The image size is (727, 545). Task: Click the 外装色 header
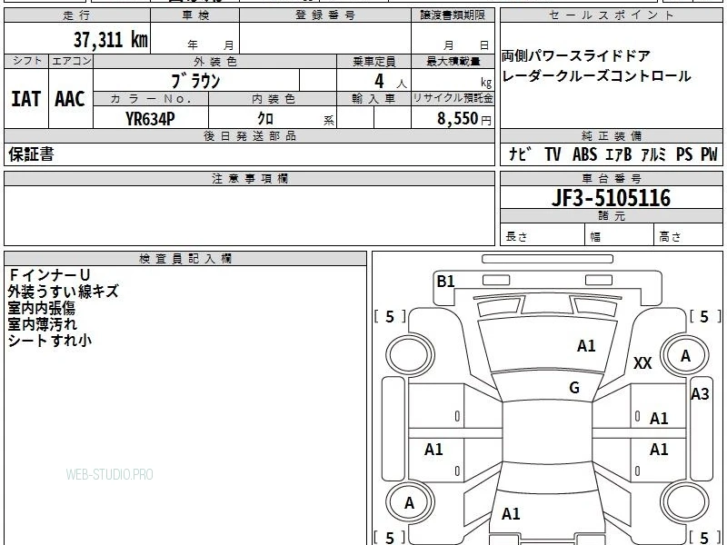[214, 61]
